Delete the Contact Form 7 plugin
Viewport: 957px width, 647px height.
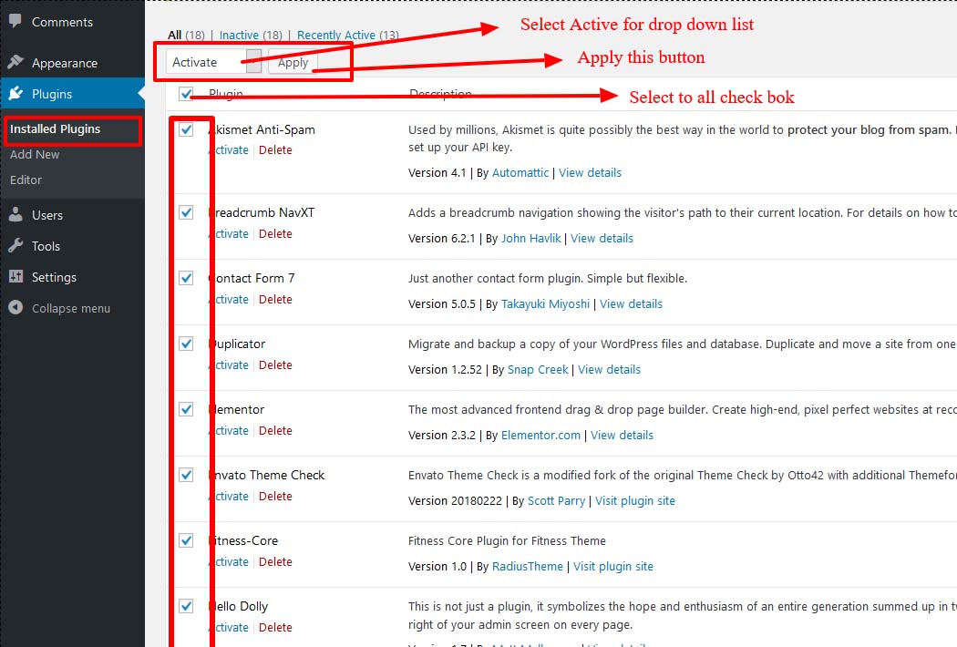(x=275, y=299)
